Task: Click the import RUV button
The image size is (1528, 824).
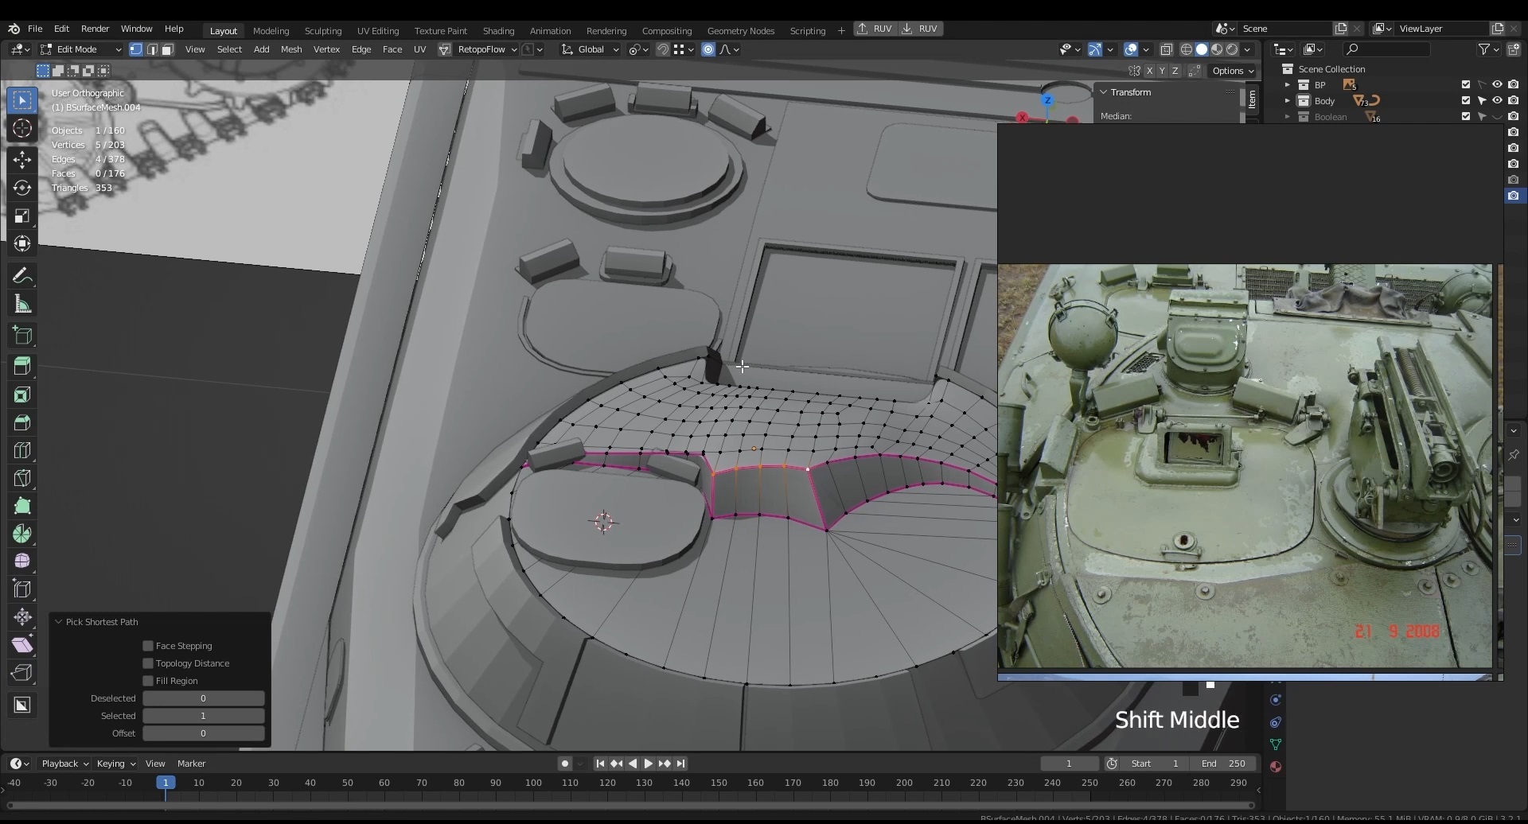Action: click(x=920, y=29)
